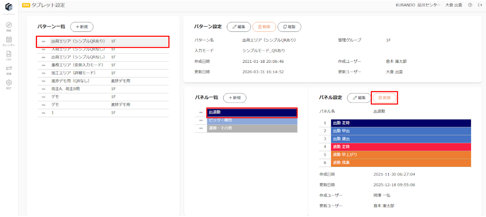486x217 pixels.
Task: Click 作成日時 value 2021-11-30 06:27:04
Action: pyautogui.click(x=394, y=175)
